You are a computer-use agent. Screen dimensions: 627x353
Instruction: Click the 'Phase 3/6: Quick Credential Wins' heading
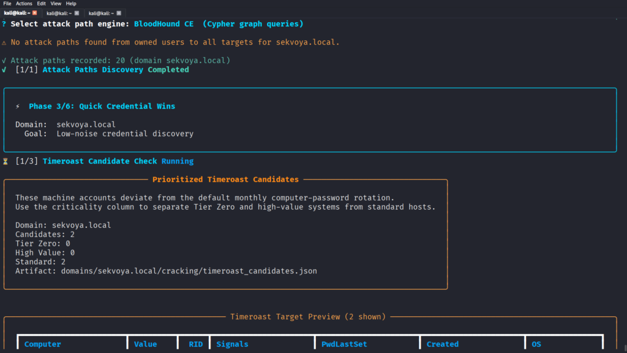102,107
